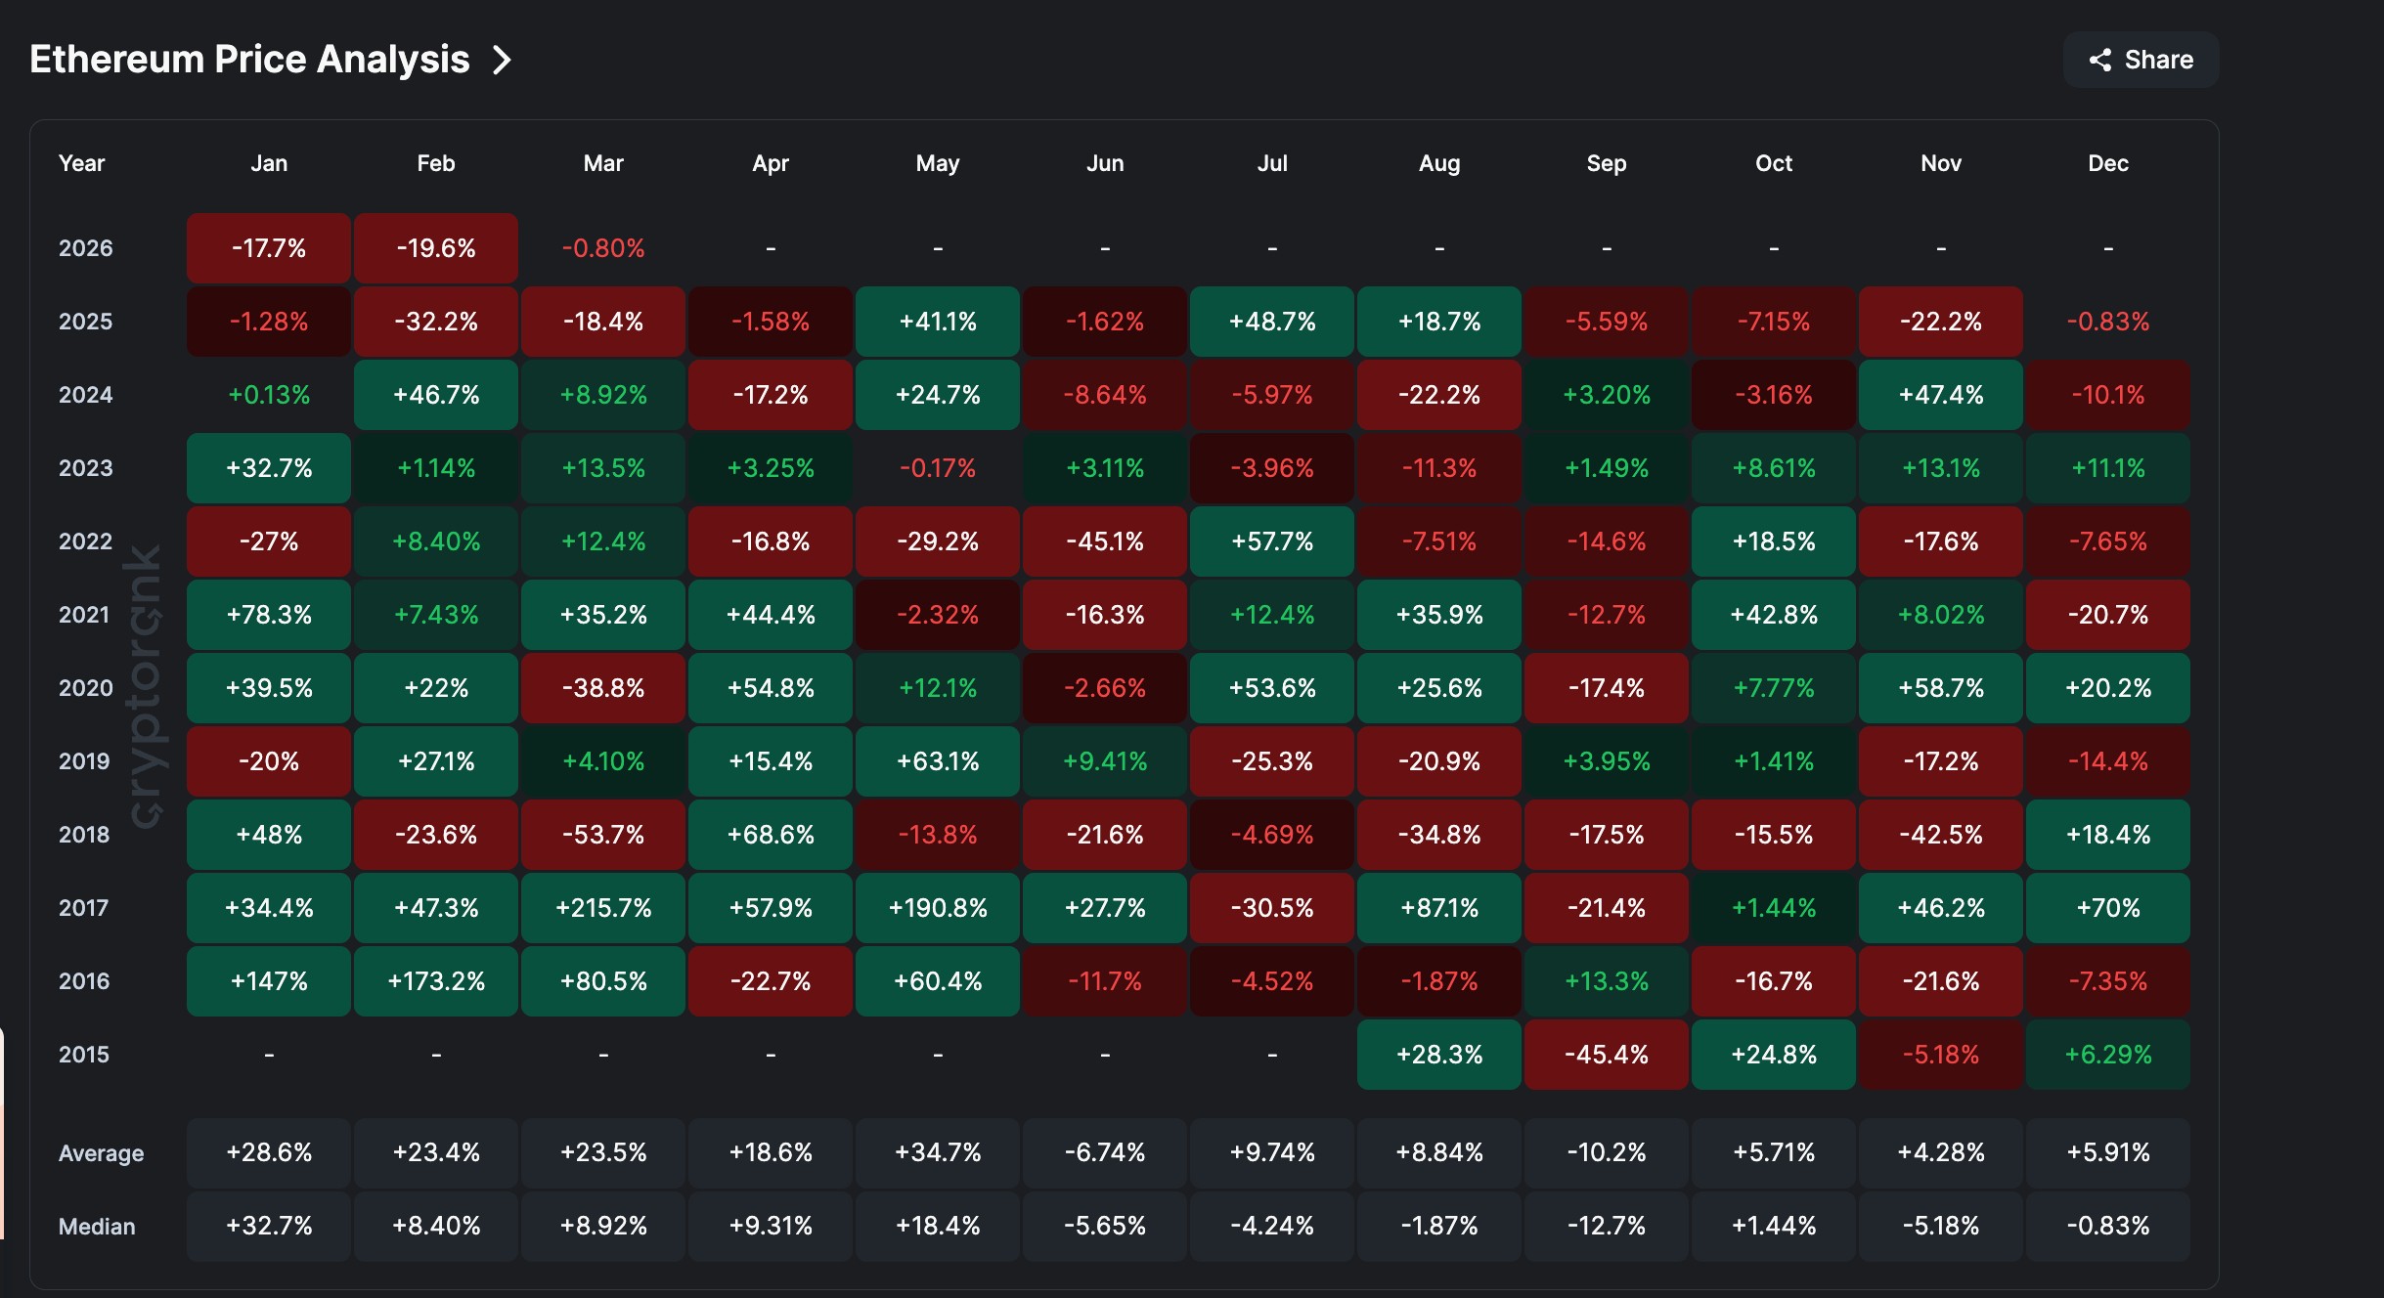Select the green +215.7% cell for March 2017
The image size is (2384, 1298).
pyautogui.click(x=602, y=907)
